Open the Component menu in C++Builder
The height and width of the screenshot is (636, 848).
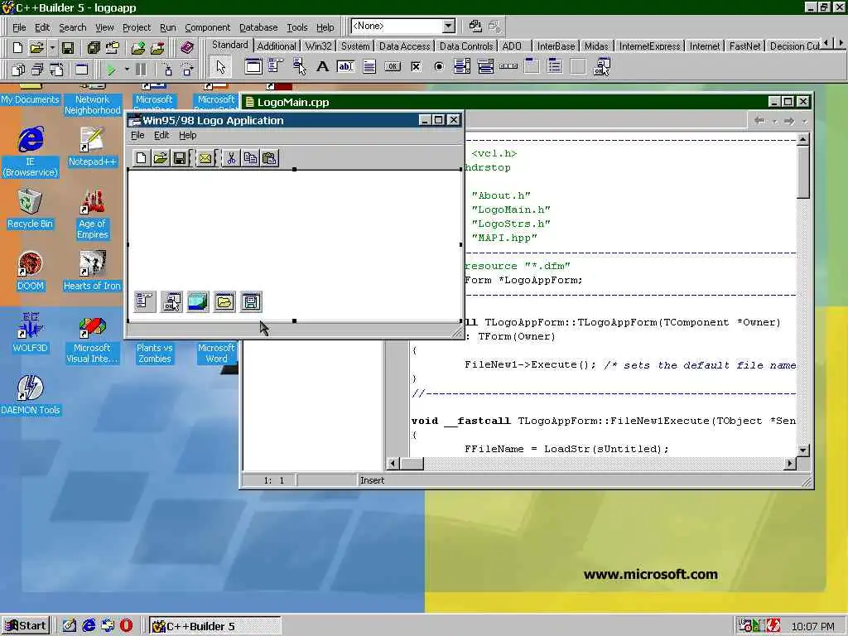coord(207,27)
